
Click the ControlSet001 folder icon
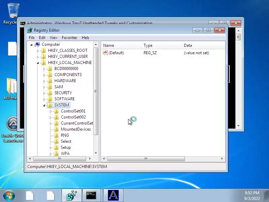click(x=56, y=111)
